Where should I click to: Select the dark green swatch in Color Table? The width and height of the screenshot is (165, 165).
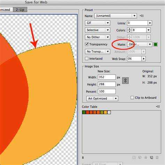click(84, 112)
